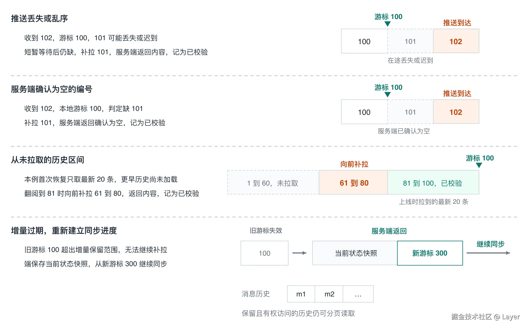Viewport: 528px width, 329px height.
Task: Click the orange 102 box under 在途丢失或迟到 diagram
Action: (456, 41)
